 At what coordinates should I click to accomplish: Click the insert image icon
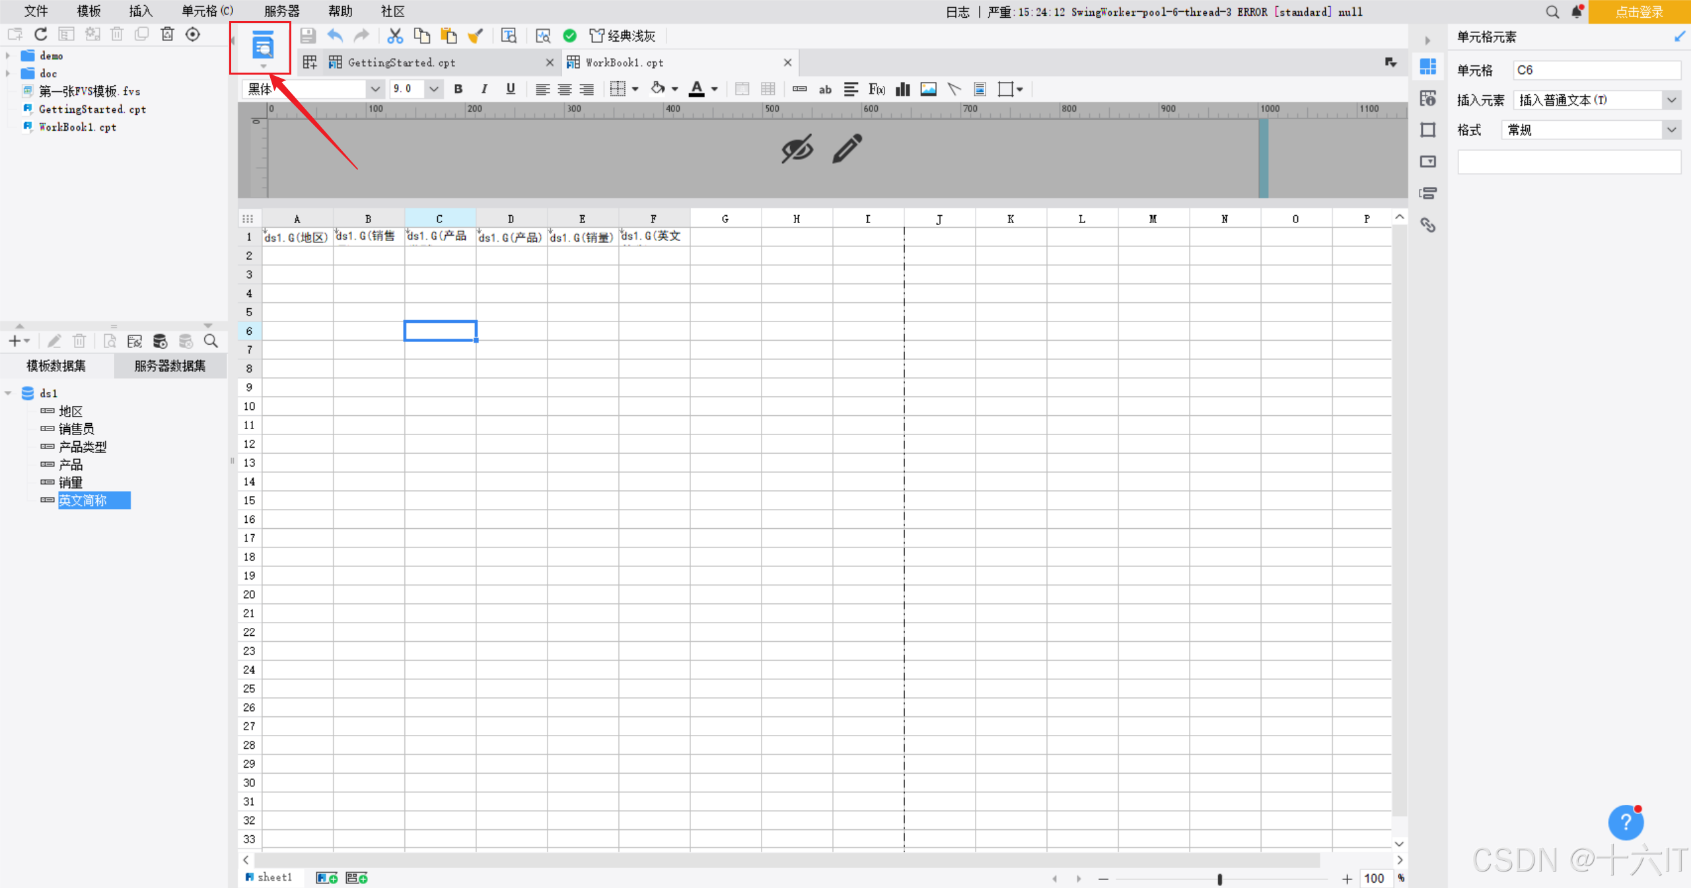(928, 89)
